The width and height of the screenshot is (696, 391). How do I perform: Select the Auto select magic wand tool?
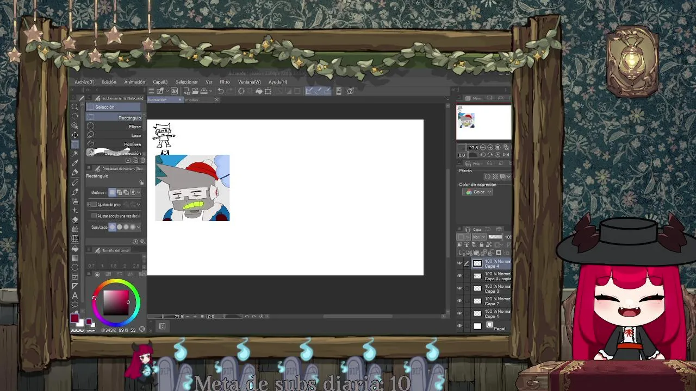(75, 154)
